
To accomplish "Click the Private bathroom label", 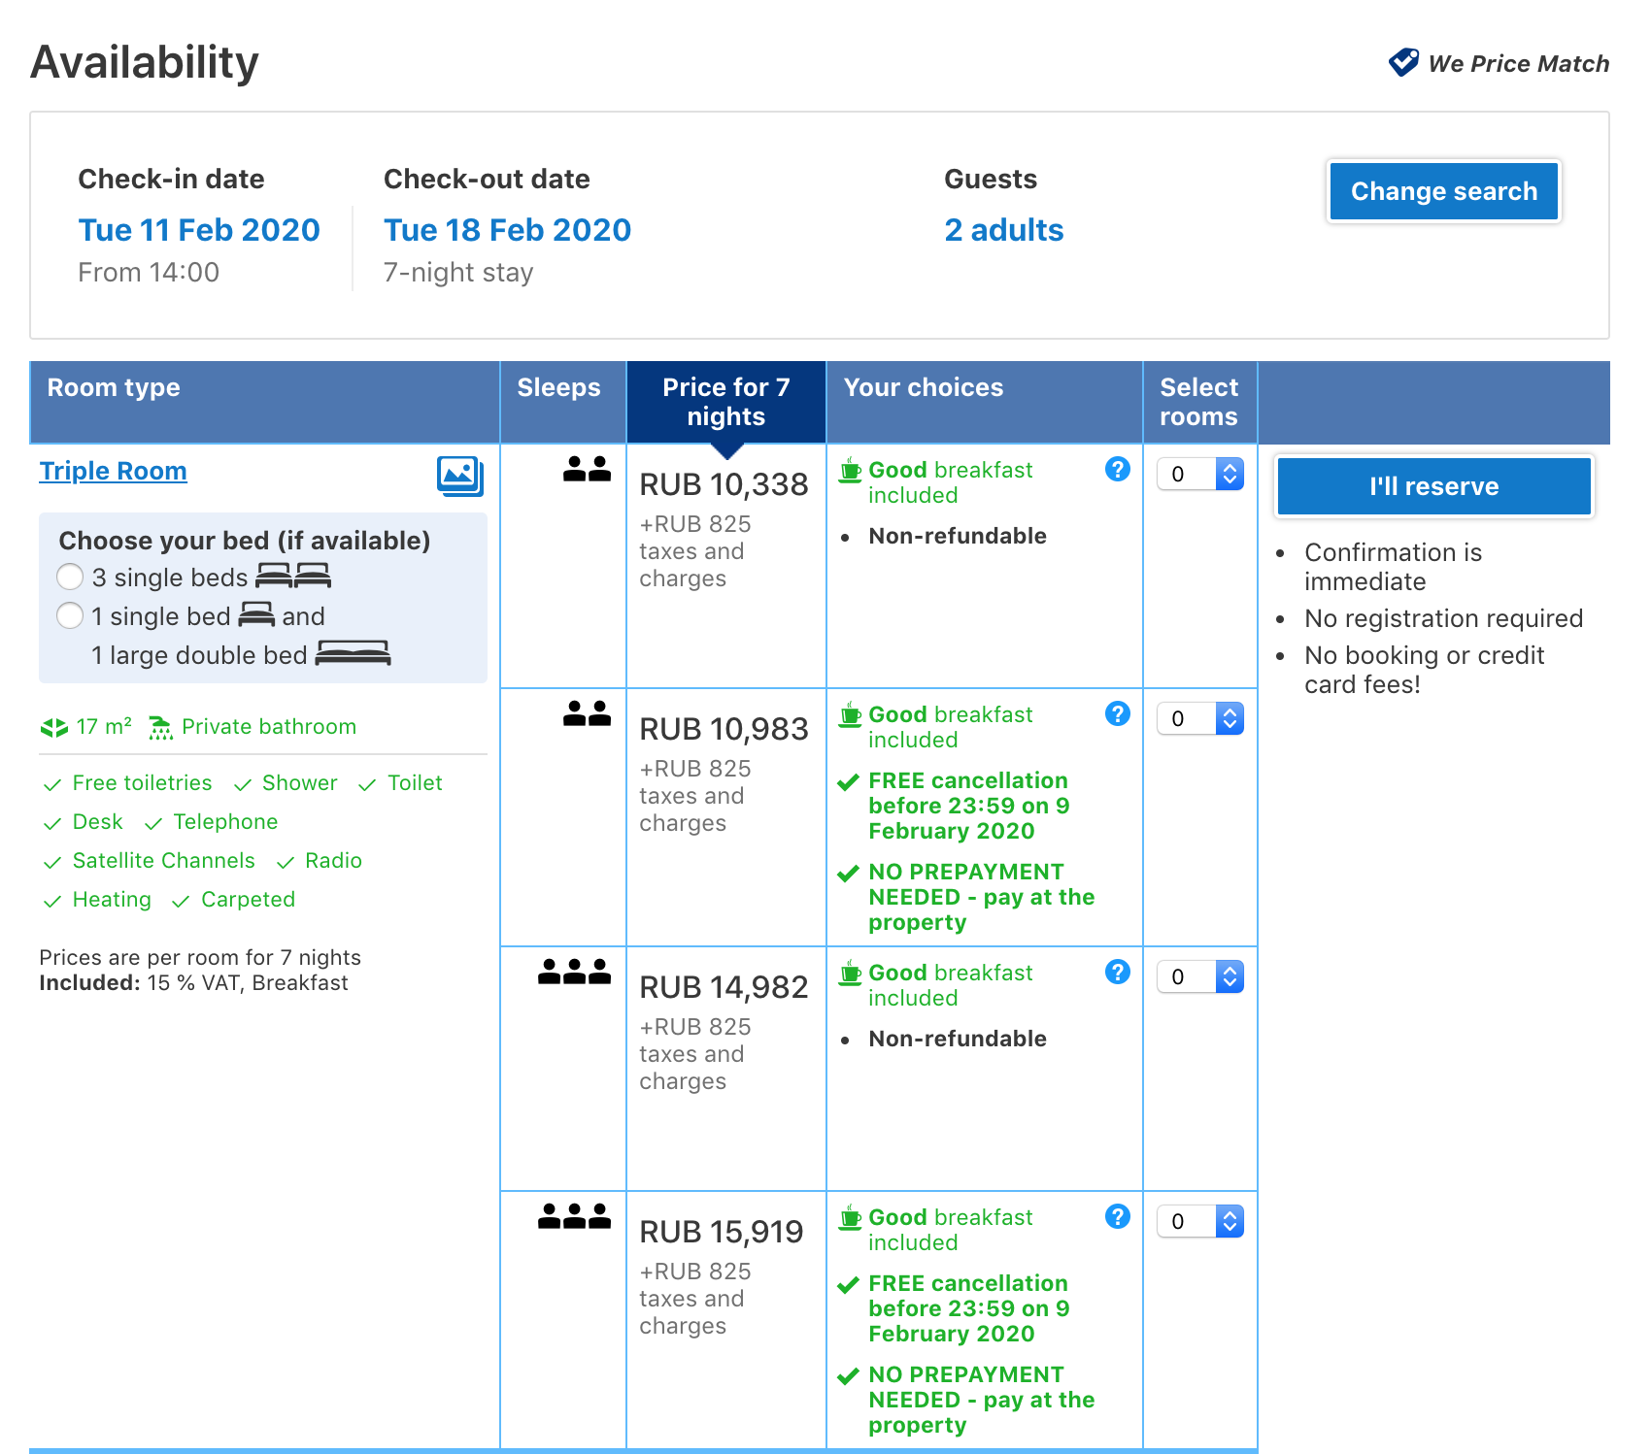I will 269,727.
